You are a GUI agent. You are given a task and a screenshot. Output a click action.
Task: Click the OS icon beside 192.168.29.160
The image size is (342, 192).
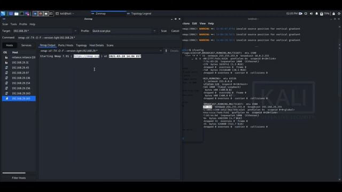6,93
